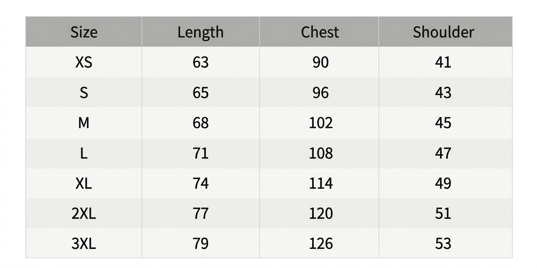Select the 3XL size cell
This screenshot has width=537, height=268.
click(x=84, y=244)
